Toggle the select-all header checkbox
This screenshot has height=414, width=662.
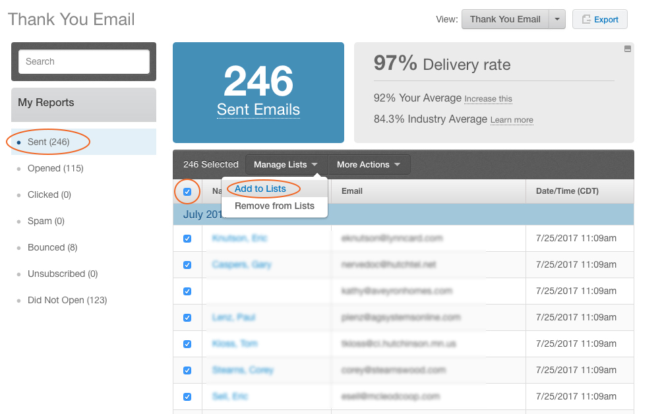pos(187,192)
